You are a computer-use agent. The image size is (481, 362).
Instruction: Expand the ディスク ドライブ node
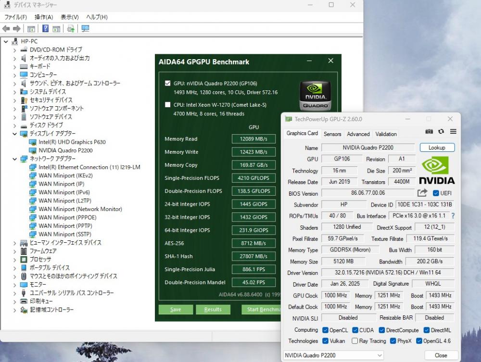[x=14, y=125]
